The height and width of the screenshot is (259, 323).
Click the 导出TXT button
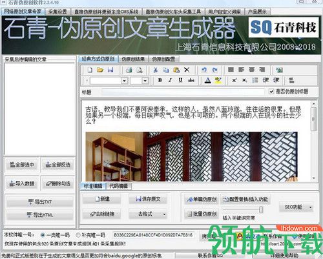click(40, 202)
